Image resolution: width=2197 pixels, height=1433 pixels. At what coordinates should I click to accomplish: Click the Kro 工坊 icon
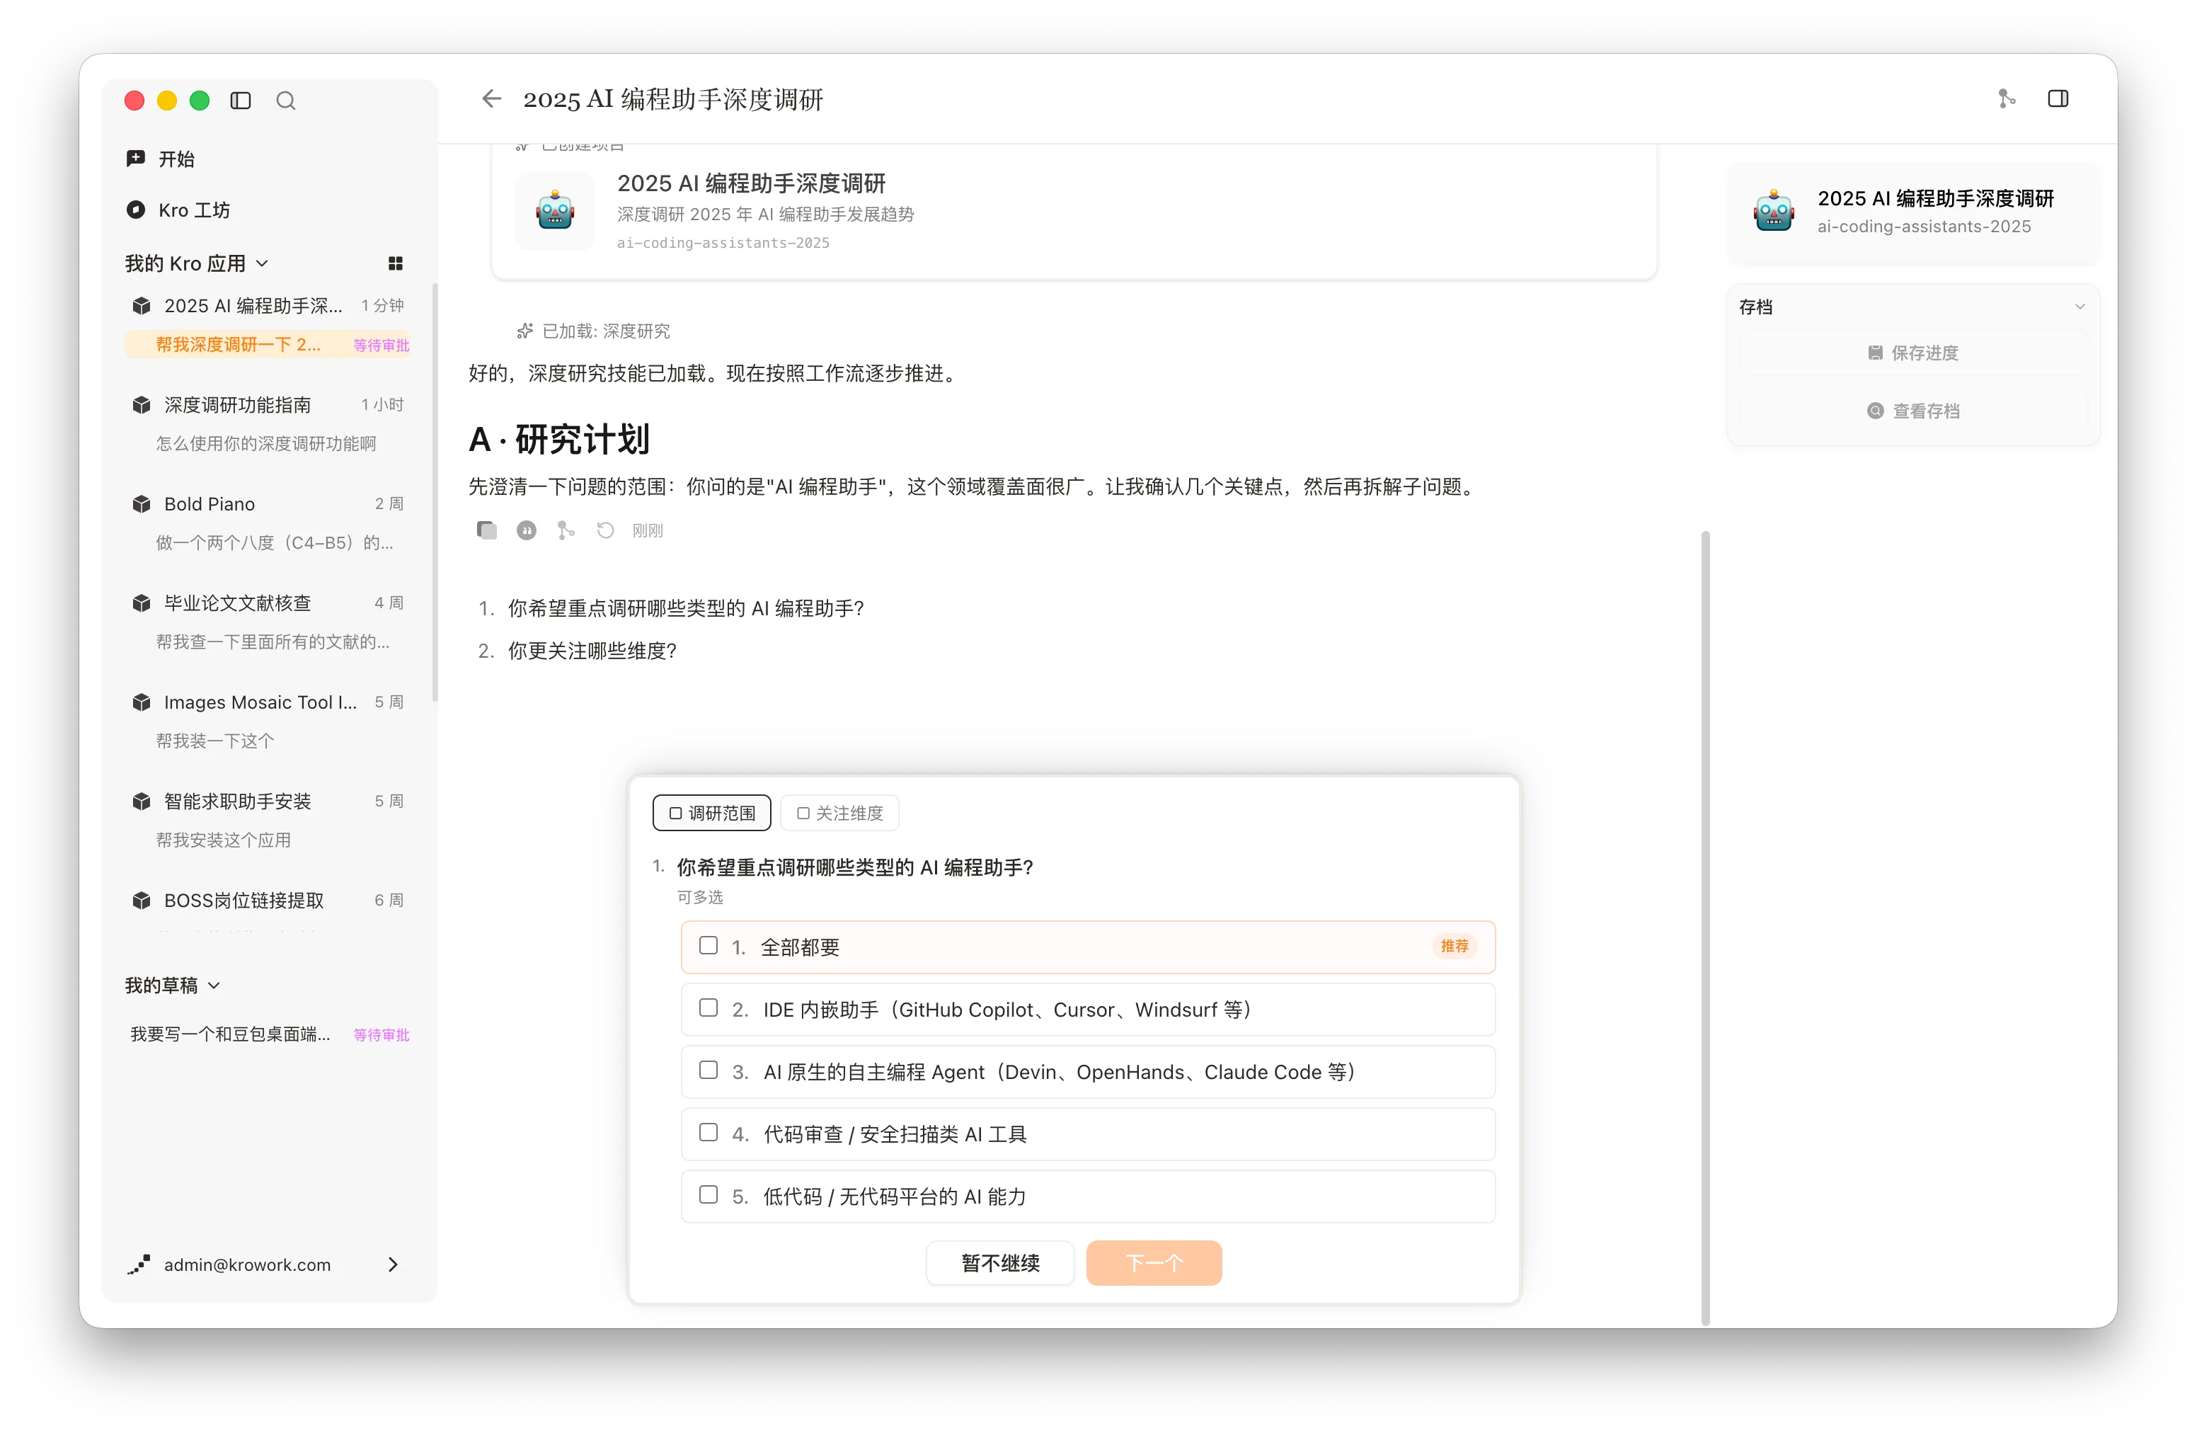coord(136,210)
